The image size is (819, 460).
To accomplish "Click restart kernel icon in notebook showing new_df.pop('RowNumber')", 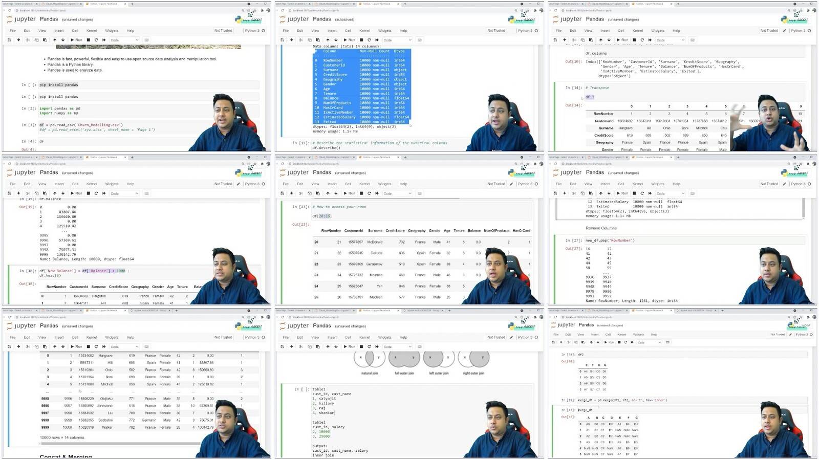I will tap(642, 193).
